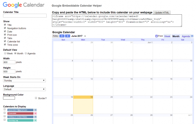Open color menu for Holidays in United States
The image size is (196, 124).
[36, 117]
